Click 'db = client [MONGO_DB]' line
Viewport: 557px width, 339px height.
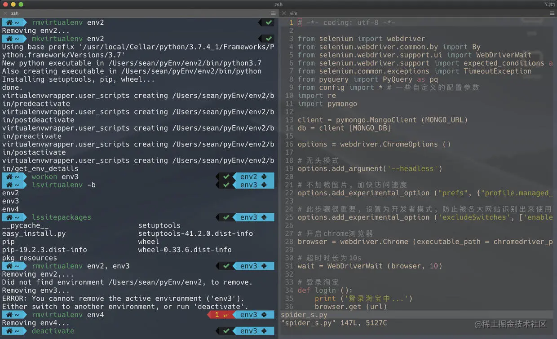[x=345, y=128]
